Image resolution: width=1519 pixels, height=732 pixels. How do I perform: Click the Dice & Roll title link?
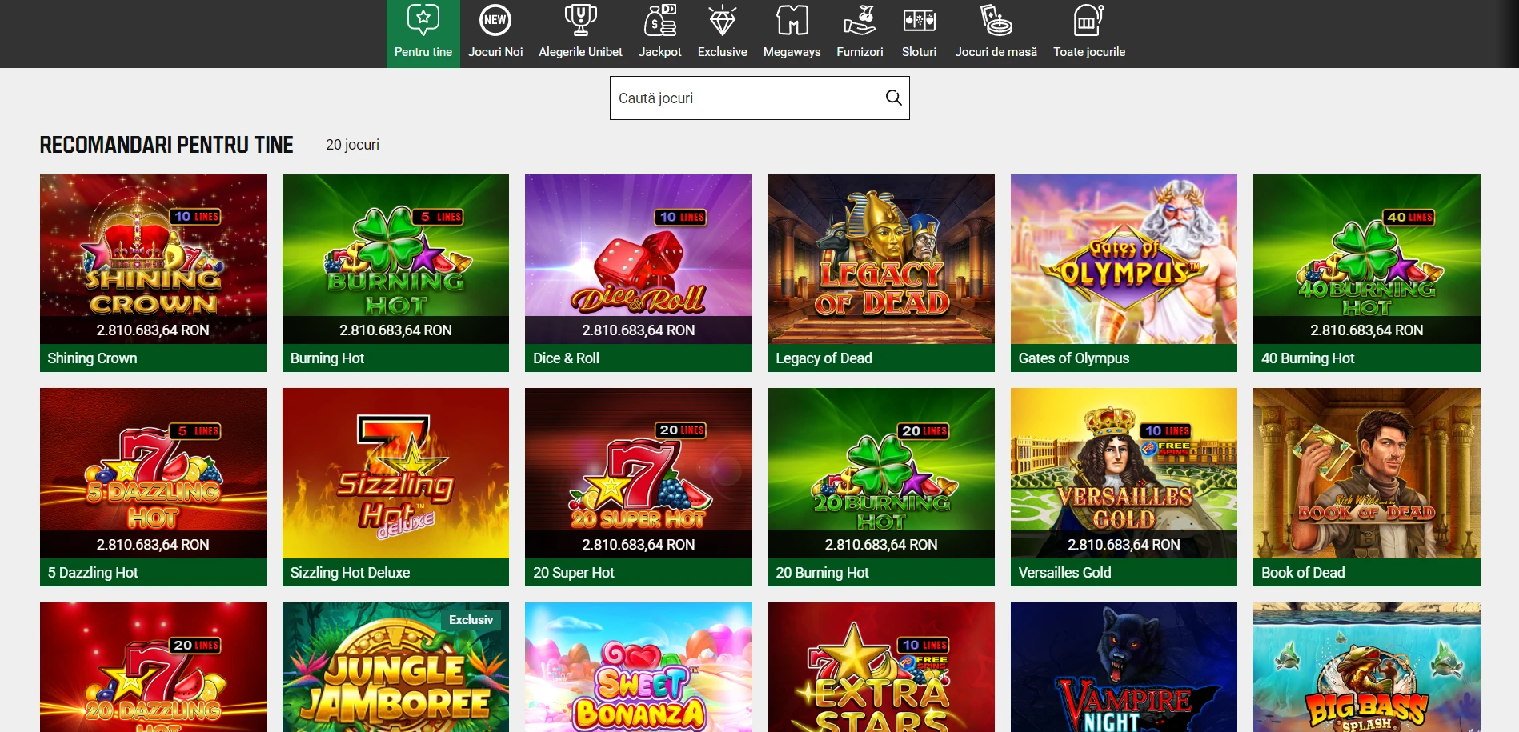coord(566,358)
